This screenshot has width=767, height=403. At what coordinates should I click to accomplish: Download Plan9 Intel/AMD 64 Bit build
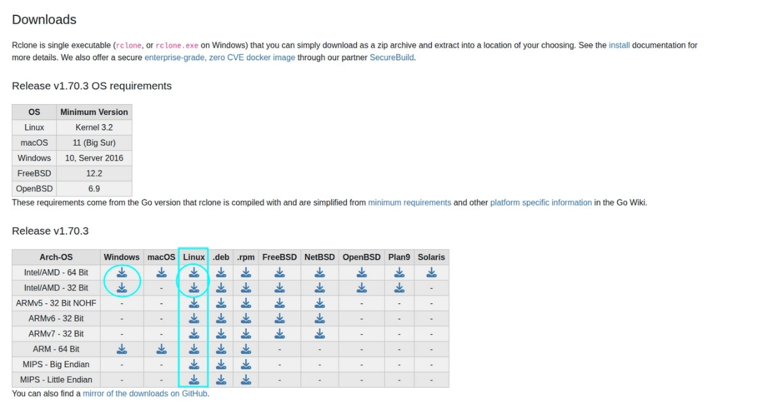pos(399,273)
